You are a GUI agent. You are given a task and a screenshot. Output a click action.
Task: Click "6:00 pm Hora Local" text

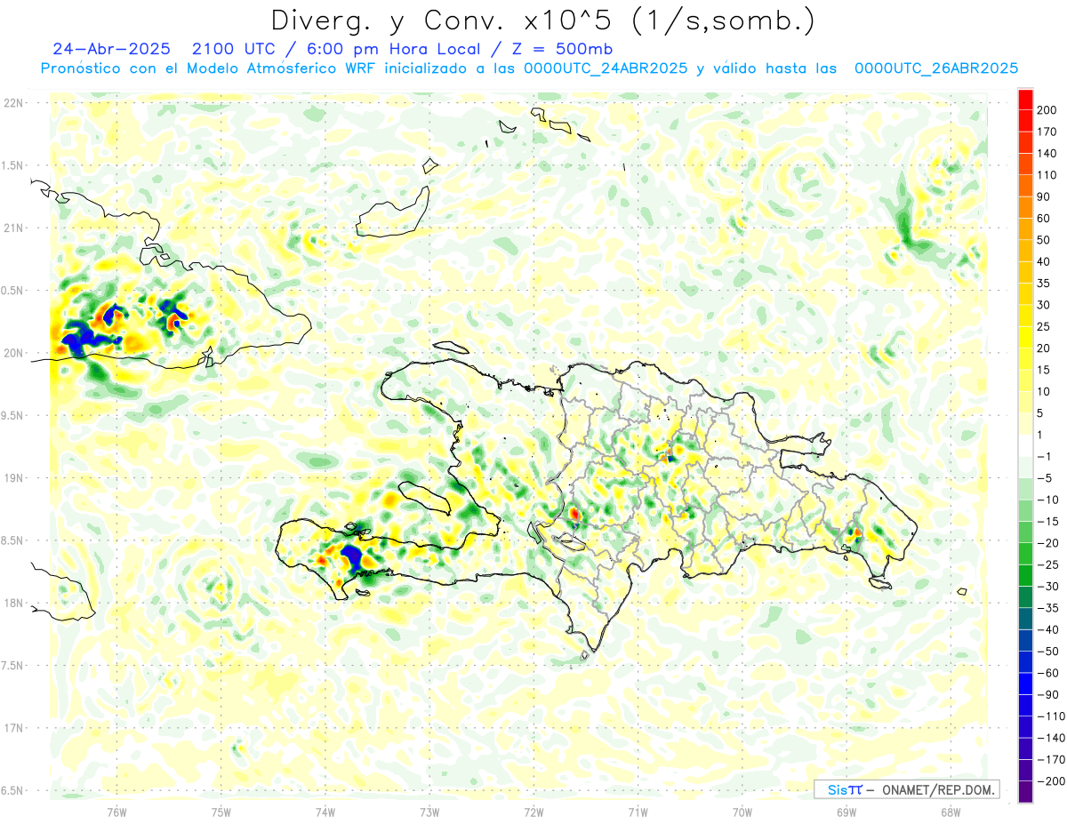[x=395, y=49]
